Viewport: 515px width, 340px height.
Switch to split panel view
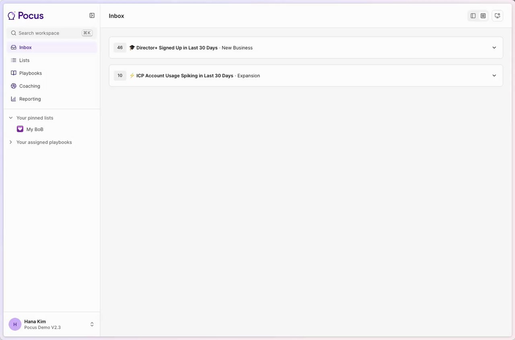point(473,16)
